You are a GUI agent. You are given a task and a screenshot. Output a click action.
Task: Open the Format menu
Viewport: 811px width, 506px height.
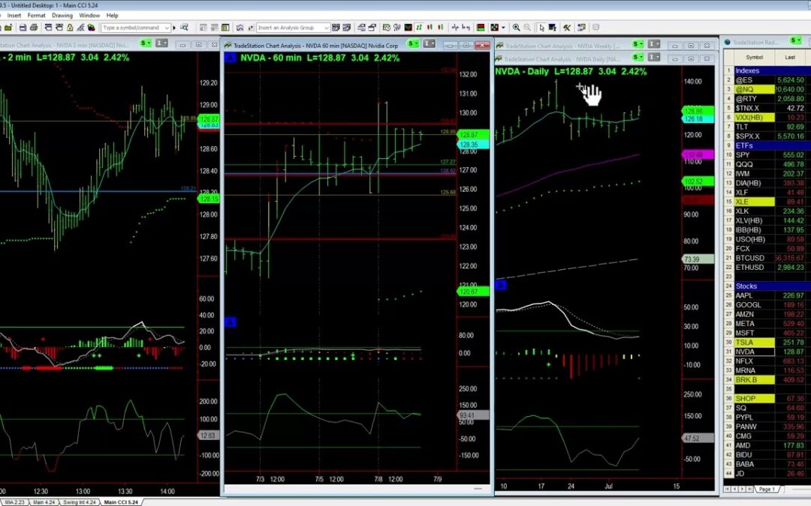click(x=36, y=16)
